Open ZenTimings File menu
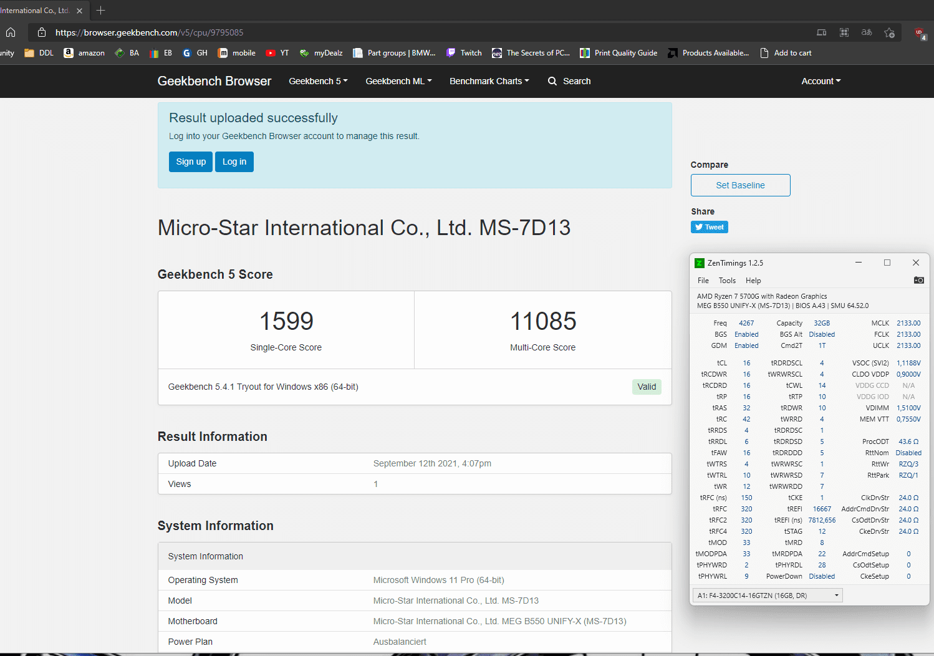The width and height of the screenshot is (934, 656). pos(703,281)
